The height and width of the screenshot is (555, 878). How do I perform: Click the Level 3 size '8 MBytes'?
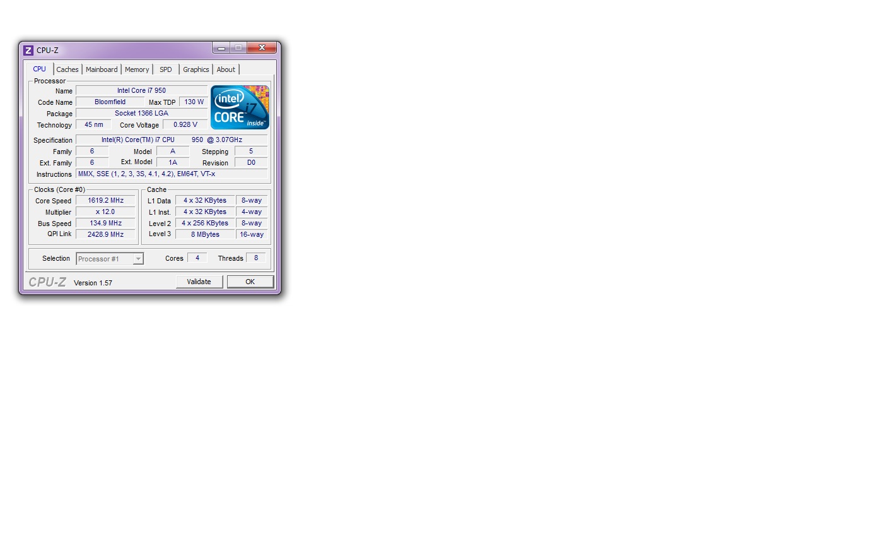coord(205,235)
